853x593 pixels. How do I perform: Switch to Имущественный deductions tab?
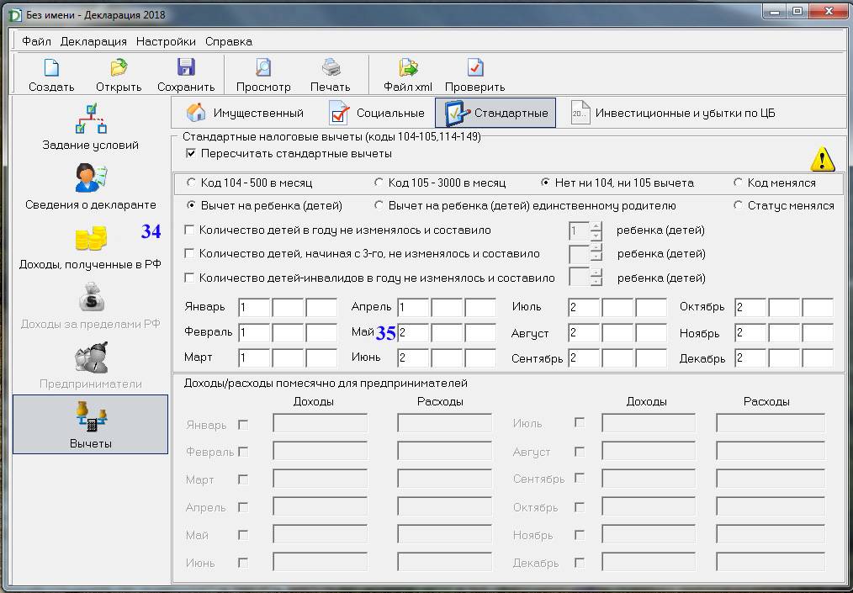(245, 113)
